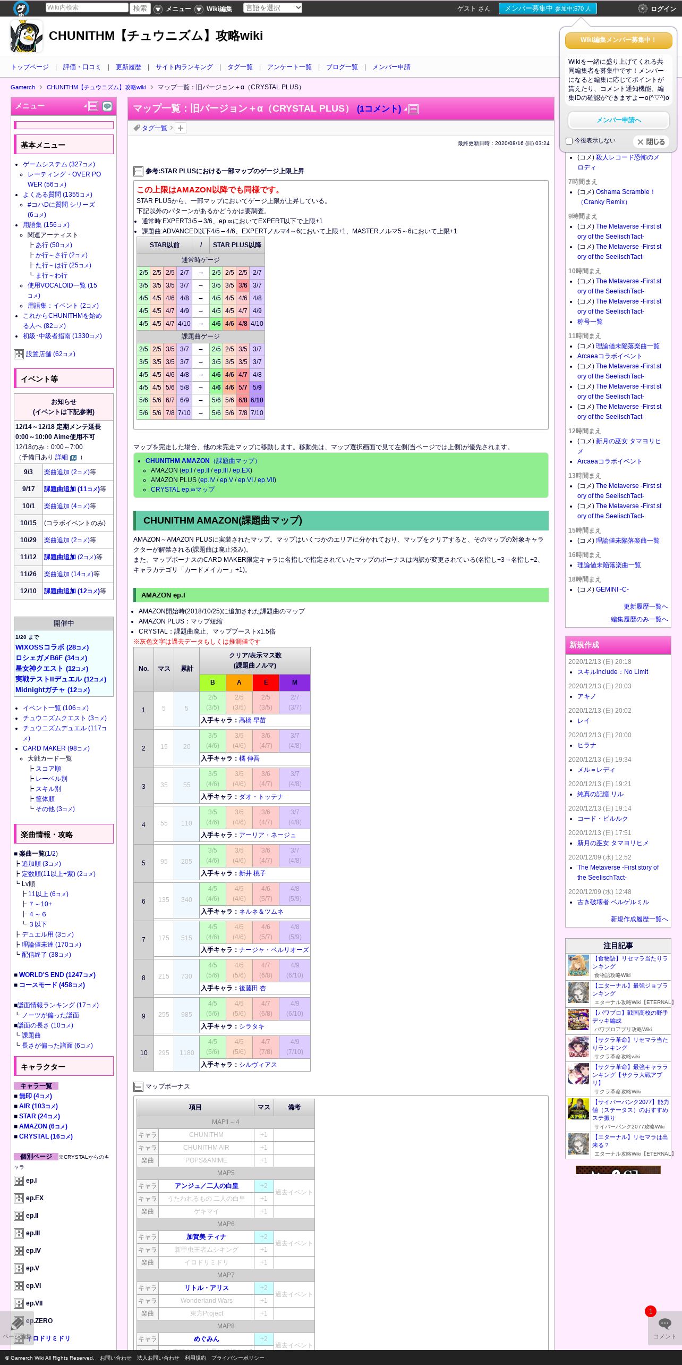The height and width of the screenshot is (1365, 682).
Task: Expand the ep.VI character list
Action: click(x=19, y=1286)
